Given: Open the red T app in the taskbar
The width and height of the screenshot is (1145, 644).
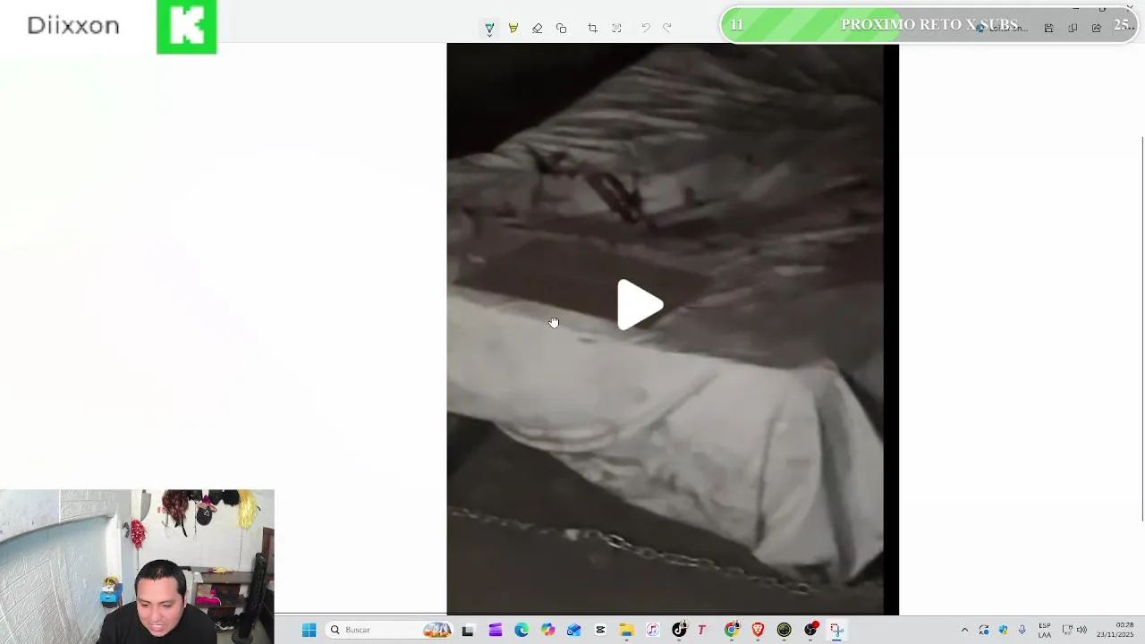Looking at the screenshot, I should 702,630.
